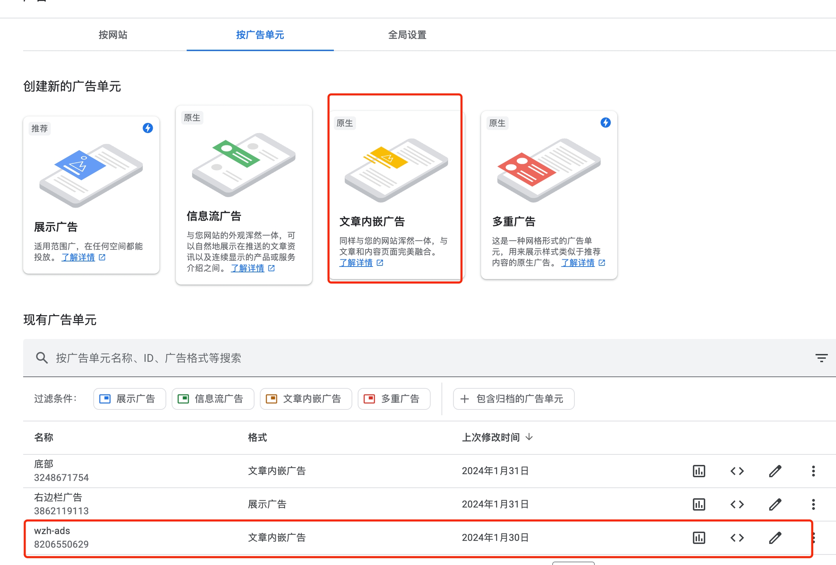
Task: Sort by 上次修改时间 column arrow
Action: click(529, 437)
